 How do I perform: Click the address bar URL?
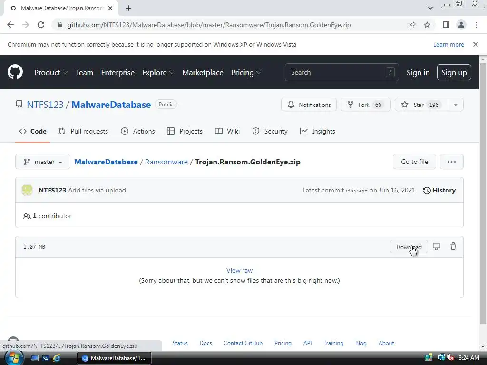click(x=209, y=25)
